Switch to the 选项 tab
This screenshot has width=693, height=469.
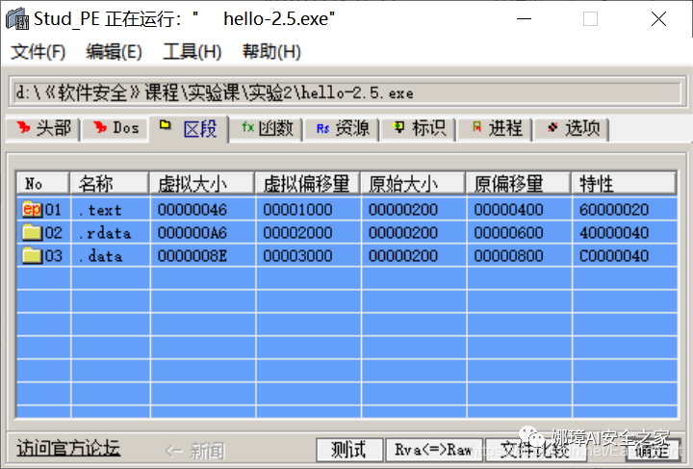pyautogui.click(x=572, y=129)
